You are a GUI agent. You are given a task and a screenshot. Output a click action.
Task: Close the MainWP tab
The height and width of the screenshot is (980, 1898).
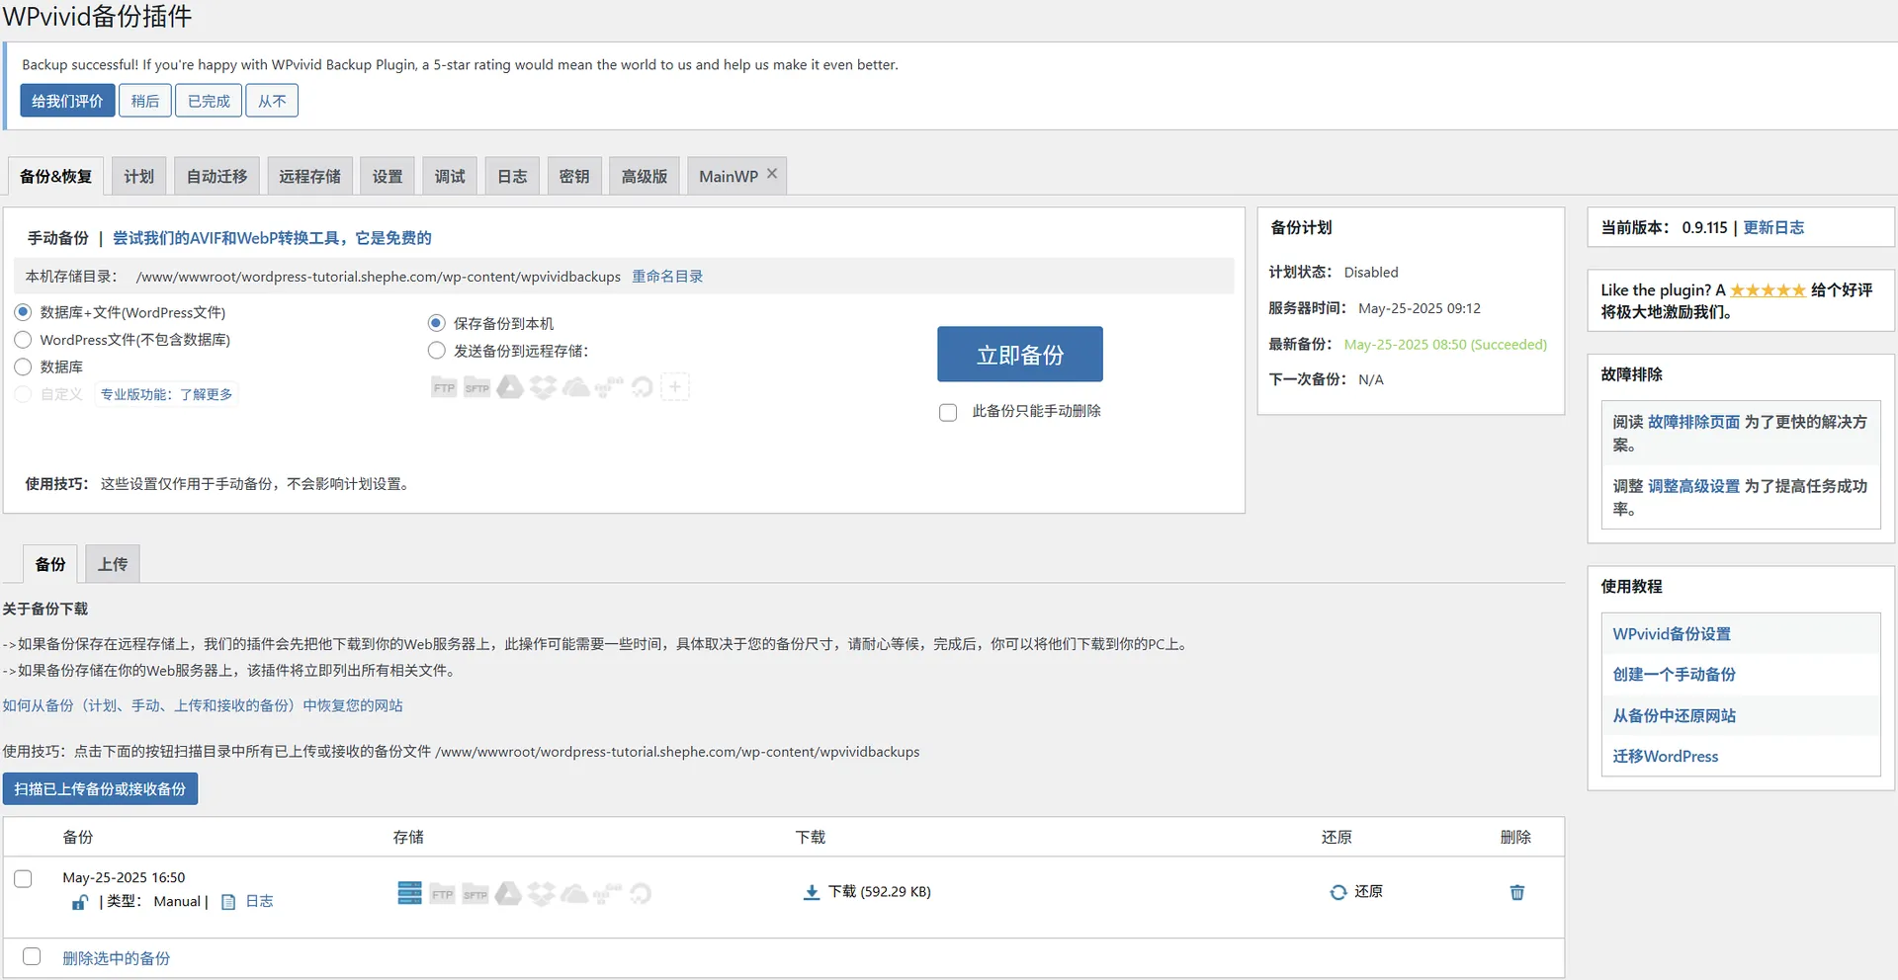tap(772, 173)
